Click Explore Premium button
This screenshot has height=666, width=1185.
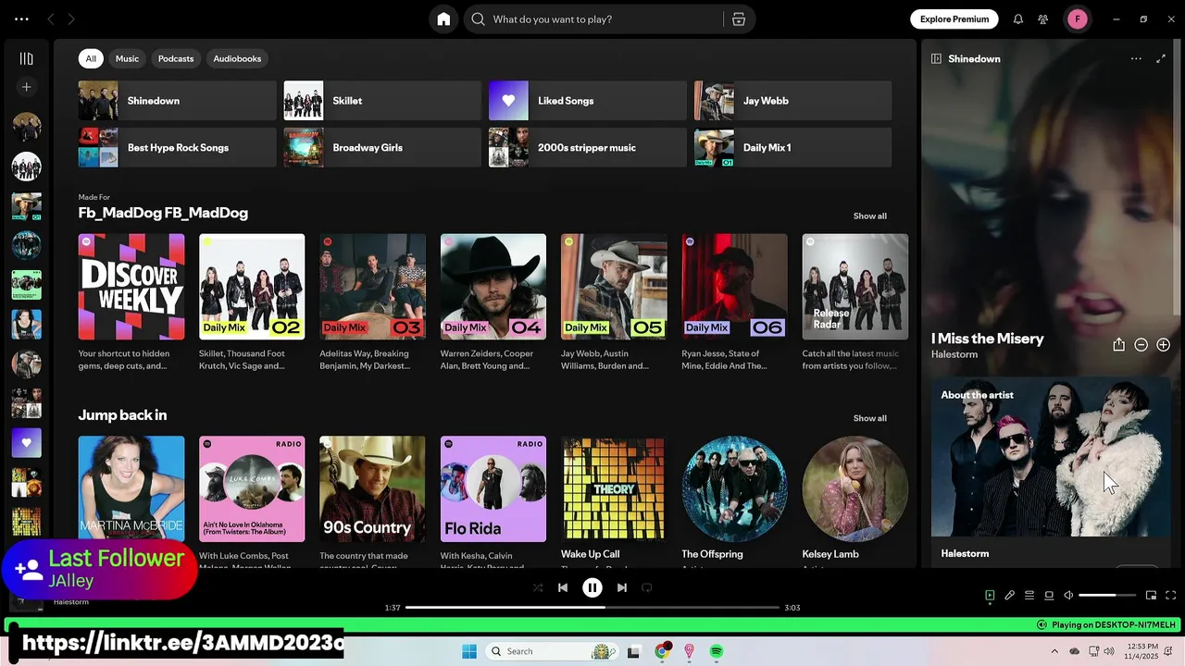[954, 19]
